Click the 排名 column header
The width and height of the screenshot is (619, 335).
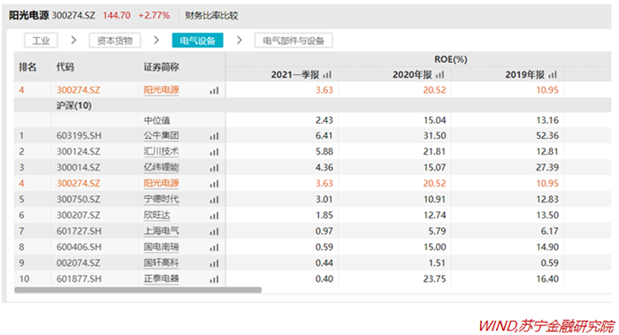[27, 67]
